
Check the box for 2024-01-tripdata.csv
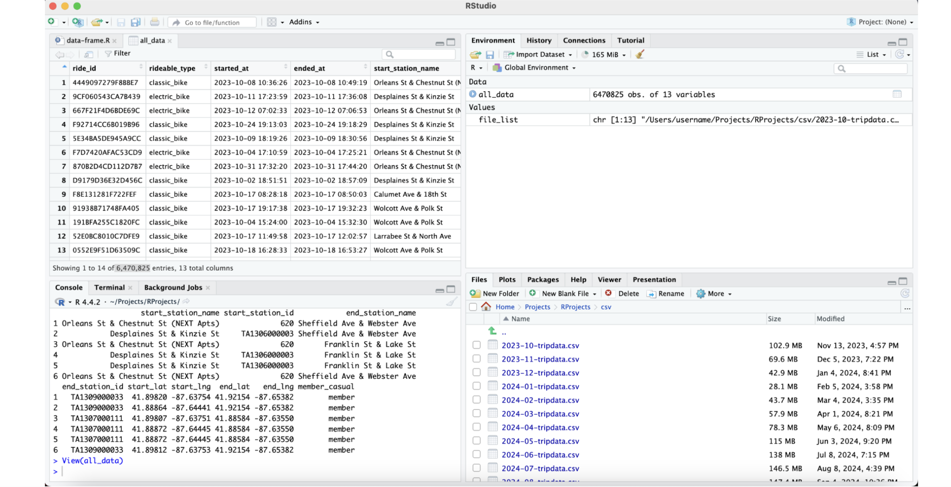(x=477, y=386)
